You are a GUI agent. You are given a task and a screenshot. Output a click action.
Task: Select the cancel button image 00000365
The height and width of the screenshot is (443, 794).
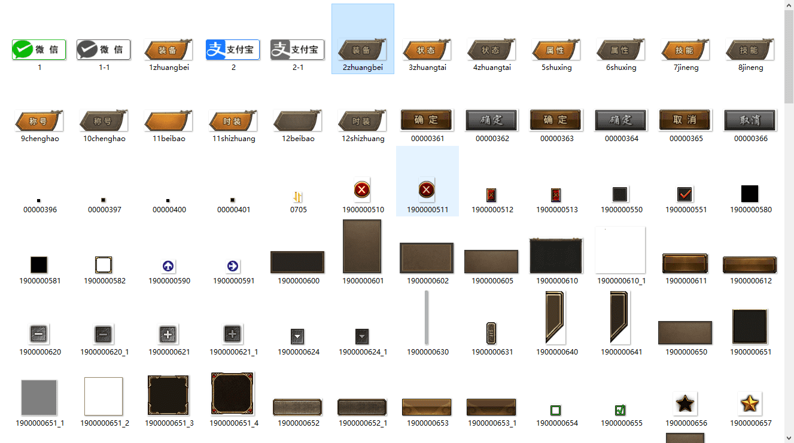pos(686,120)
